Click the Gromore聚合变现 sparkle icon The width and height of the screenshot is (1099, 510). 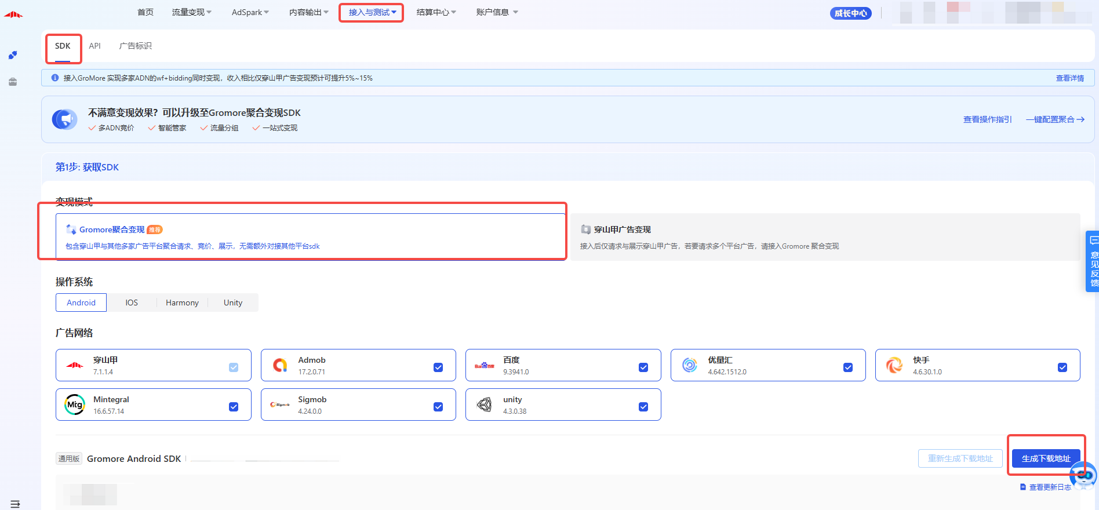[x=71, y=230]
